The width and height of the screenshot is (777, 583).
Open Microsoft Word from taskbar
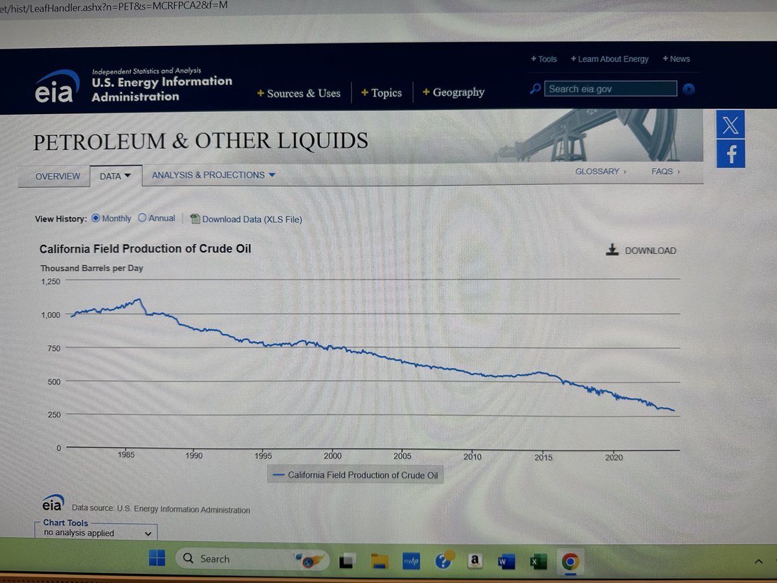coord(507,562)
